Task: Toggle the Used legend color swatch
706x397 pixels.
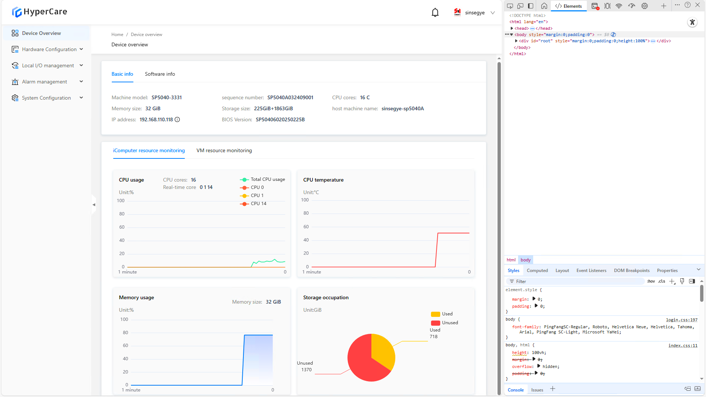Action: pyautogui.click(x=435, y=314)
